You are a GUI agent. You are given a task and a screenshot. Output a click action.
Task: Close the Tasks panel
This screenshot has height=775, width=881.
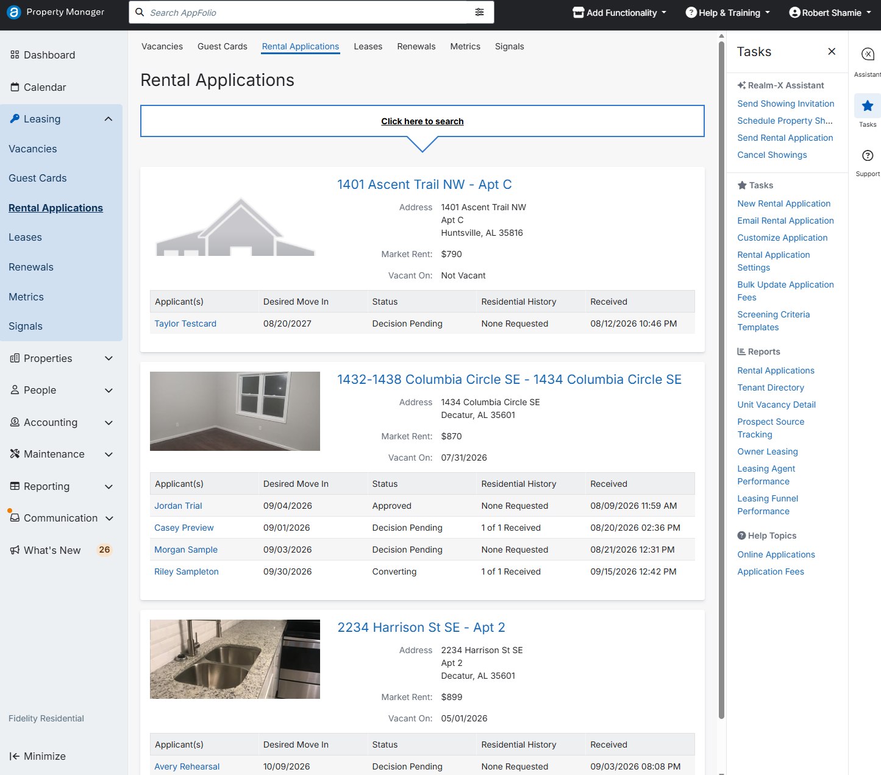[x=832, y=52]
